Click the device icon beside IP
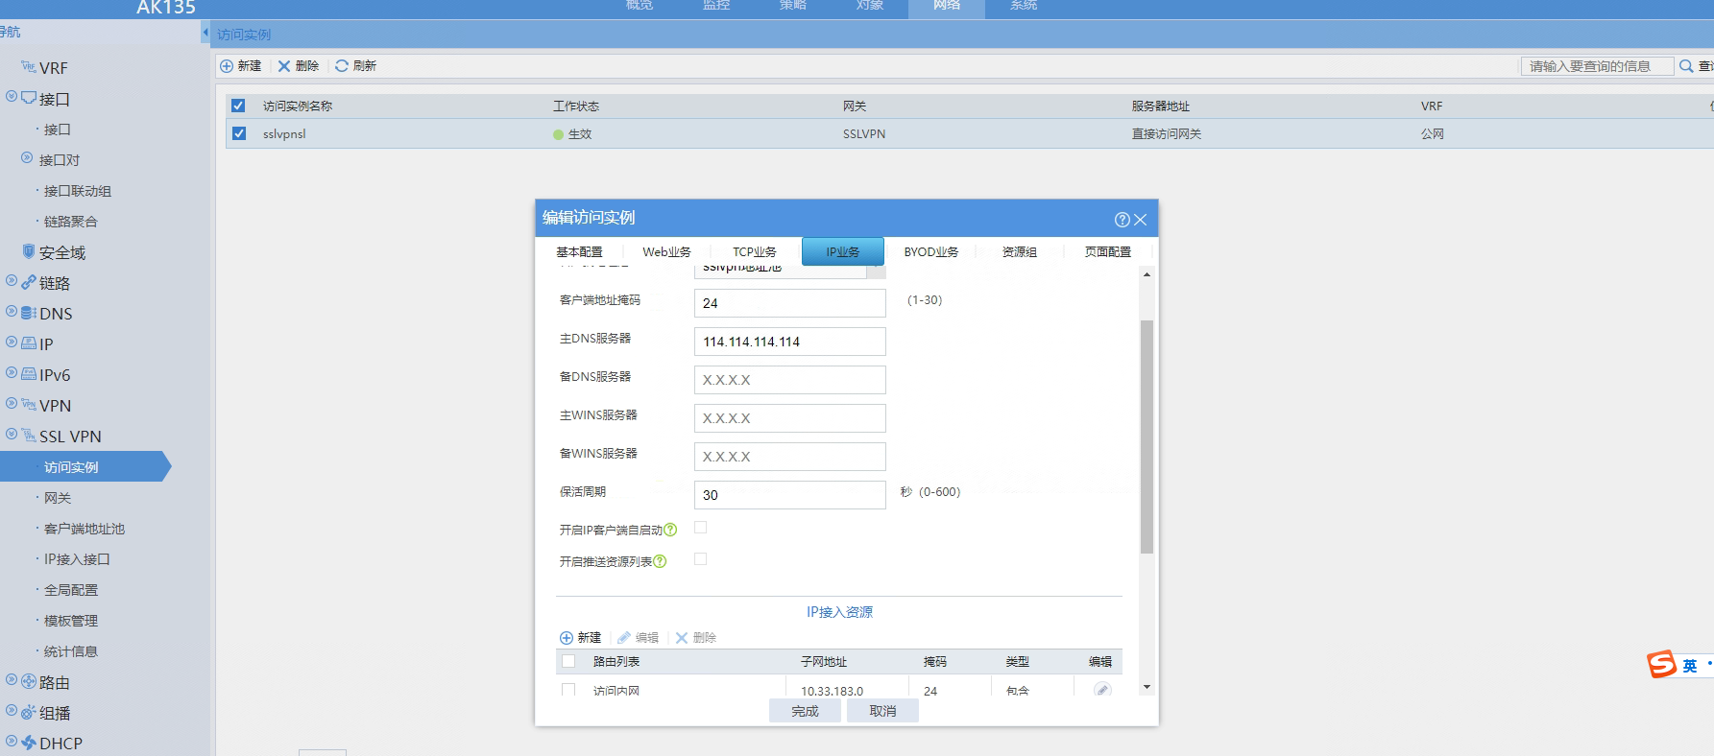This screenshot has height=756, width=1714. coord(29,343)
